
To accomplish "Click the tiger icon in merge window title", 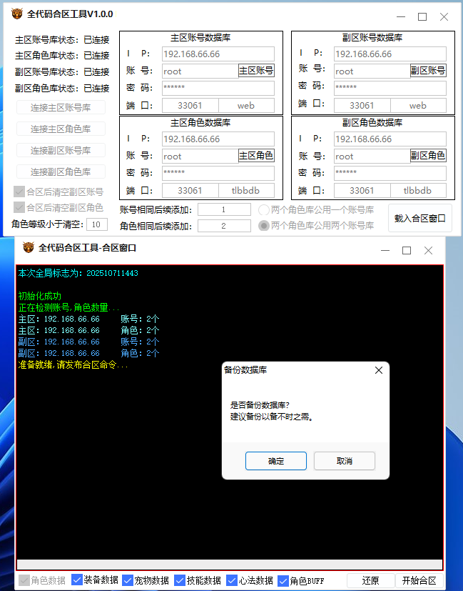I will [28, 248].
